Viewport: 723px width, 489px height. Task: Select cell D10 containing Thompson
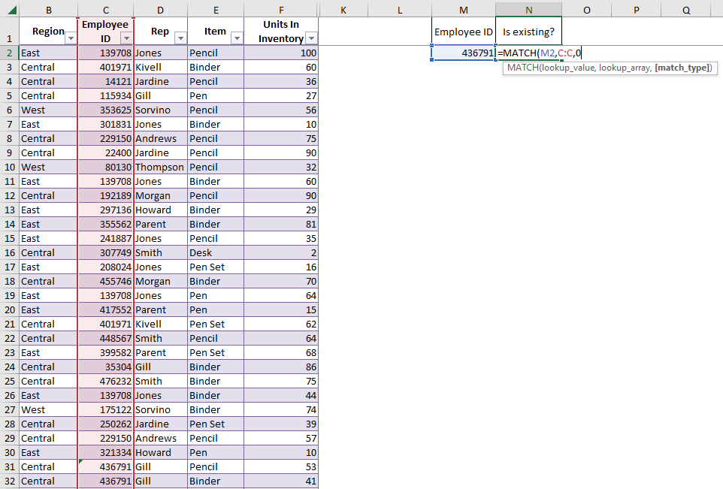pyautogui.click(x=160, y=167)
